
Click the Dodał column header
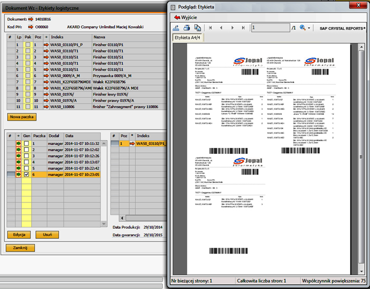pyautogui.click(x=55, y=136)
